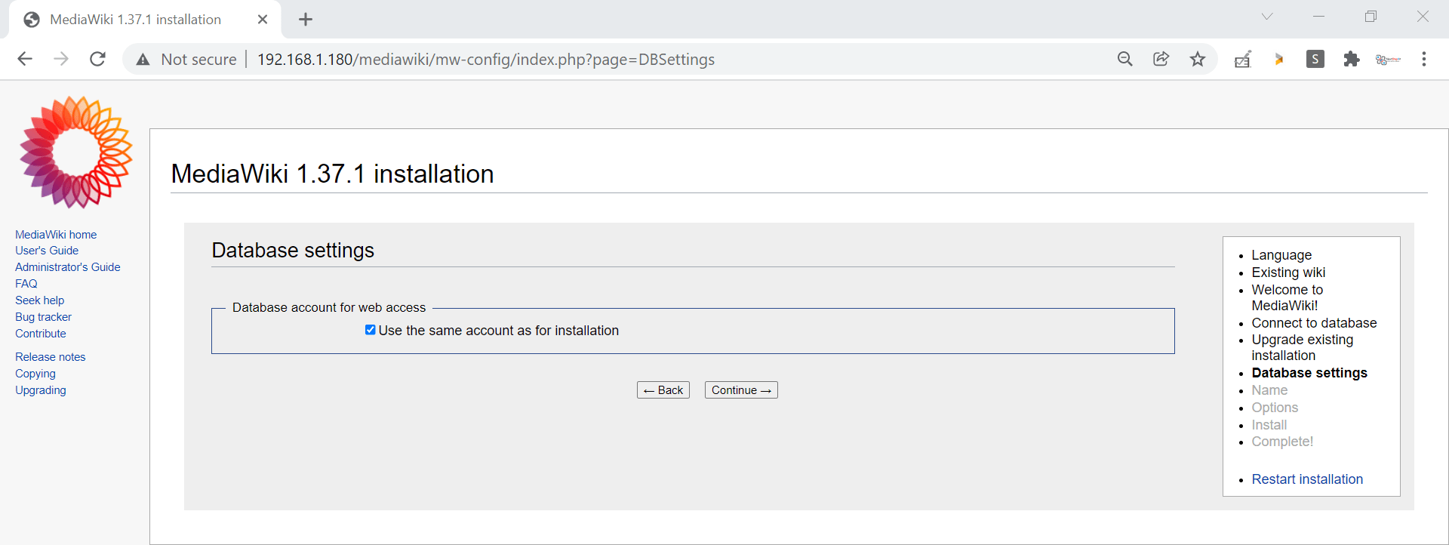The image size is (1449, 545).
Task: Click the orange arrow extension icon
Action: pos(1278,59)
